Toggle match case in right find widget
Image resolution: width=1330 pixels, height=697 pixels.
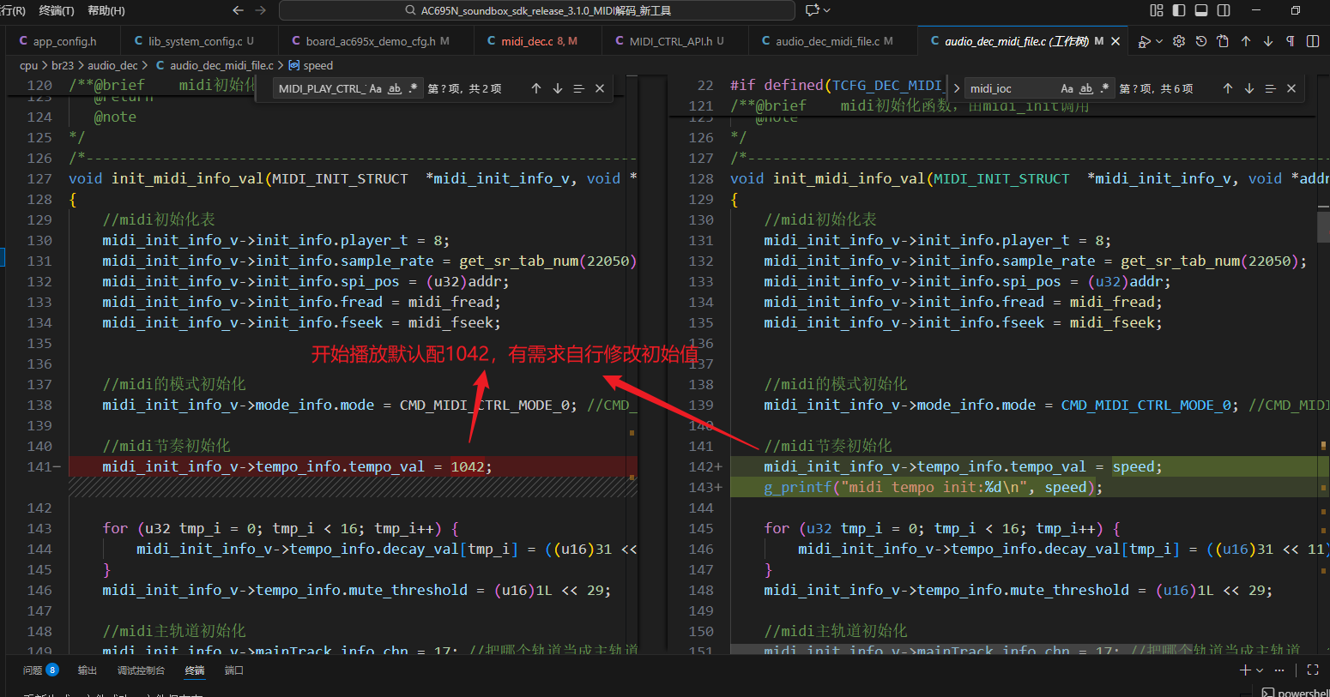click(1067, 88)
